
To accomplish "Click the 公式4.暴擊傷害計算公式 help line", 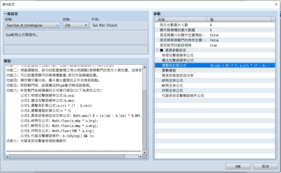I will pyautogui.click(x=46, y=111).
